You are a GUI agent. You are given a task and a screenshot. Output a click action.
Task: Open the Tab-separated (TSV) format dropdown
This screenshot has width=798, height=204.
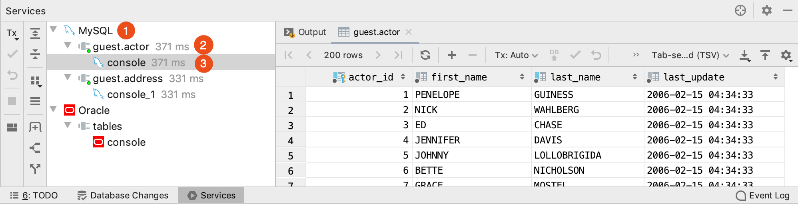690,55
